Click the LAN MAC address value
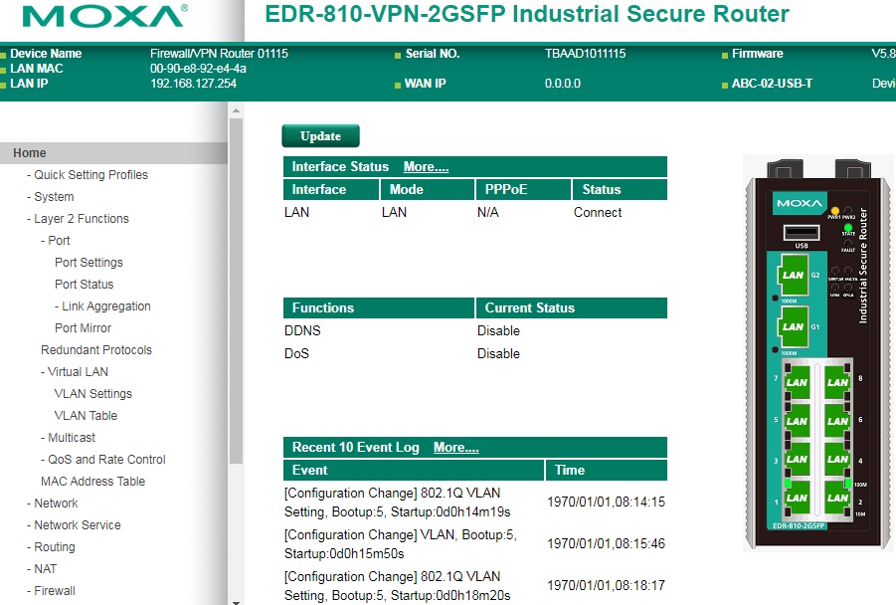 (198, 69)
